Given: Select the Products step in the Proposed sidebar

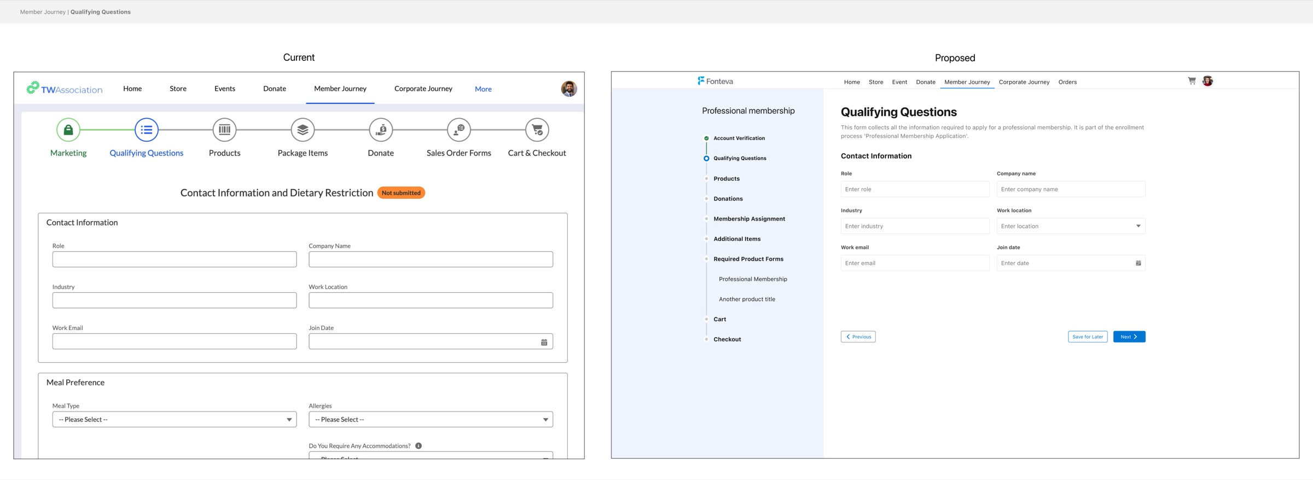Looking at the screenshot, I should tap(727, 178).
